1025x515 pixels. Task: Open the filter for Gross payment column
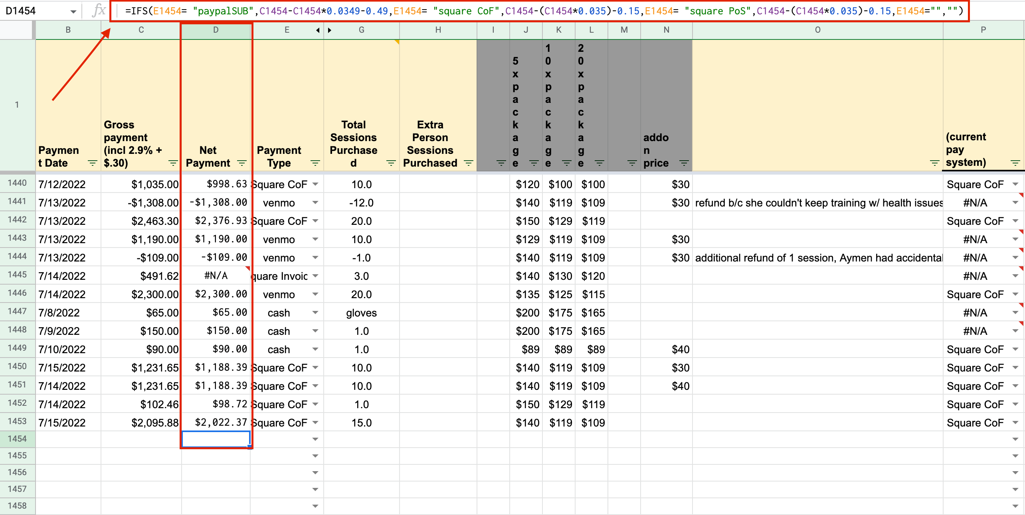173,163
